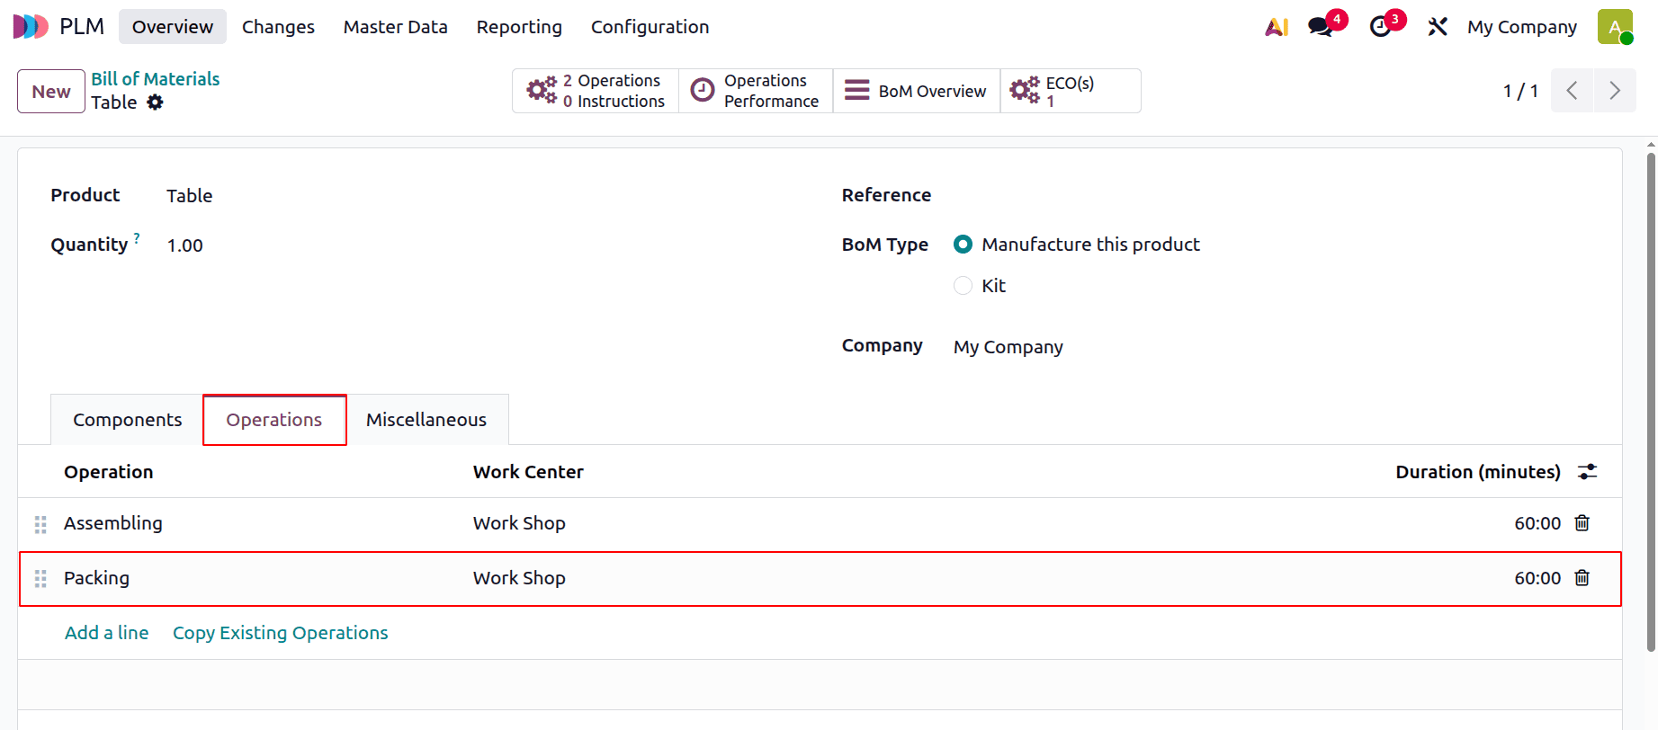
Task: Grab the Packing row drag handle
Action: (40, 579)
